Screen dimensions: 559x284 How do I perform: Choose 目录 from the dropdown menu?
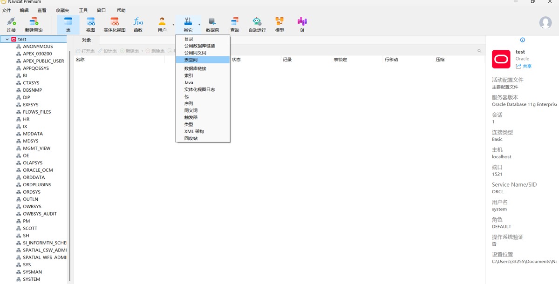203,39
